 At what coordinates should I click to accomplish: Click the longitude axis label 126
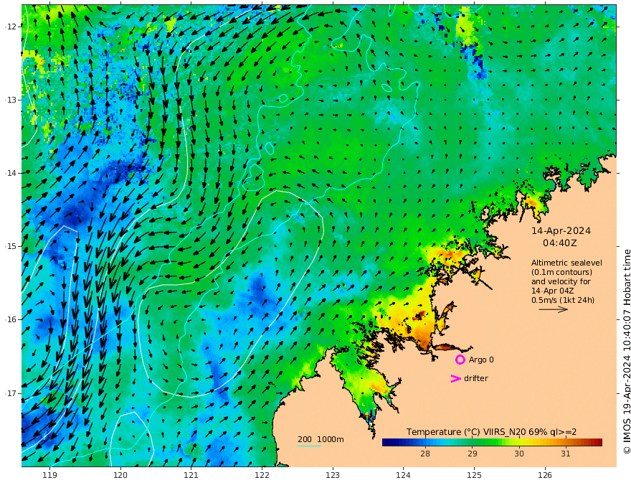[x=545, y=476]
